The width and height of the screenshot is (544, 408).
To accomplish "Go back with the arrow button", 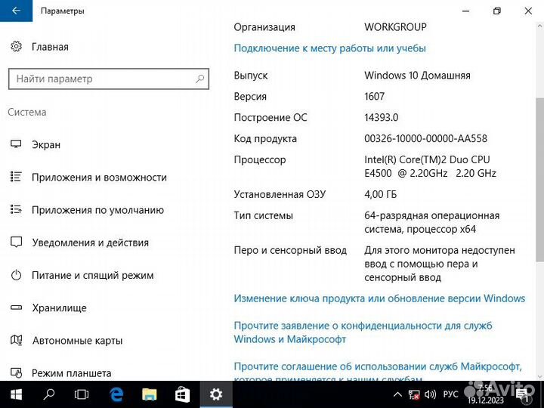I will pyautogui.click(x=16, y=11).
